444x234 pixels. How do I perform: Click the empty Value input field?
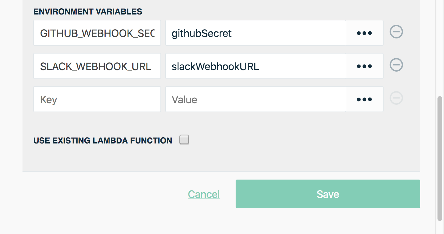coord(255,99)
